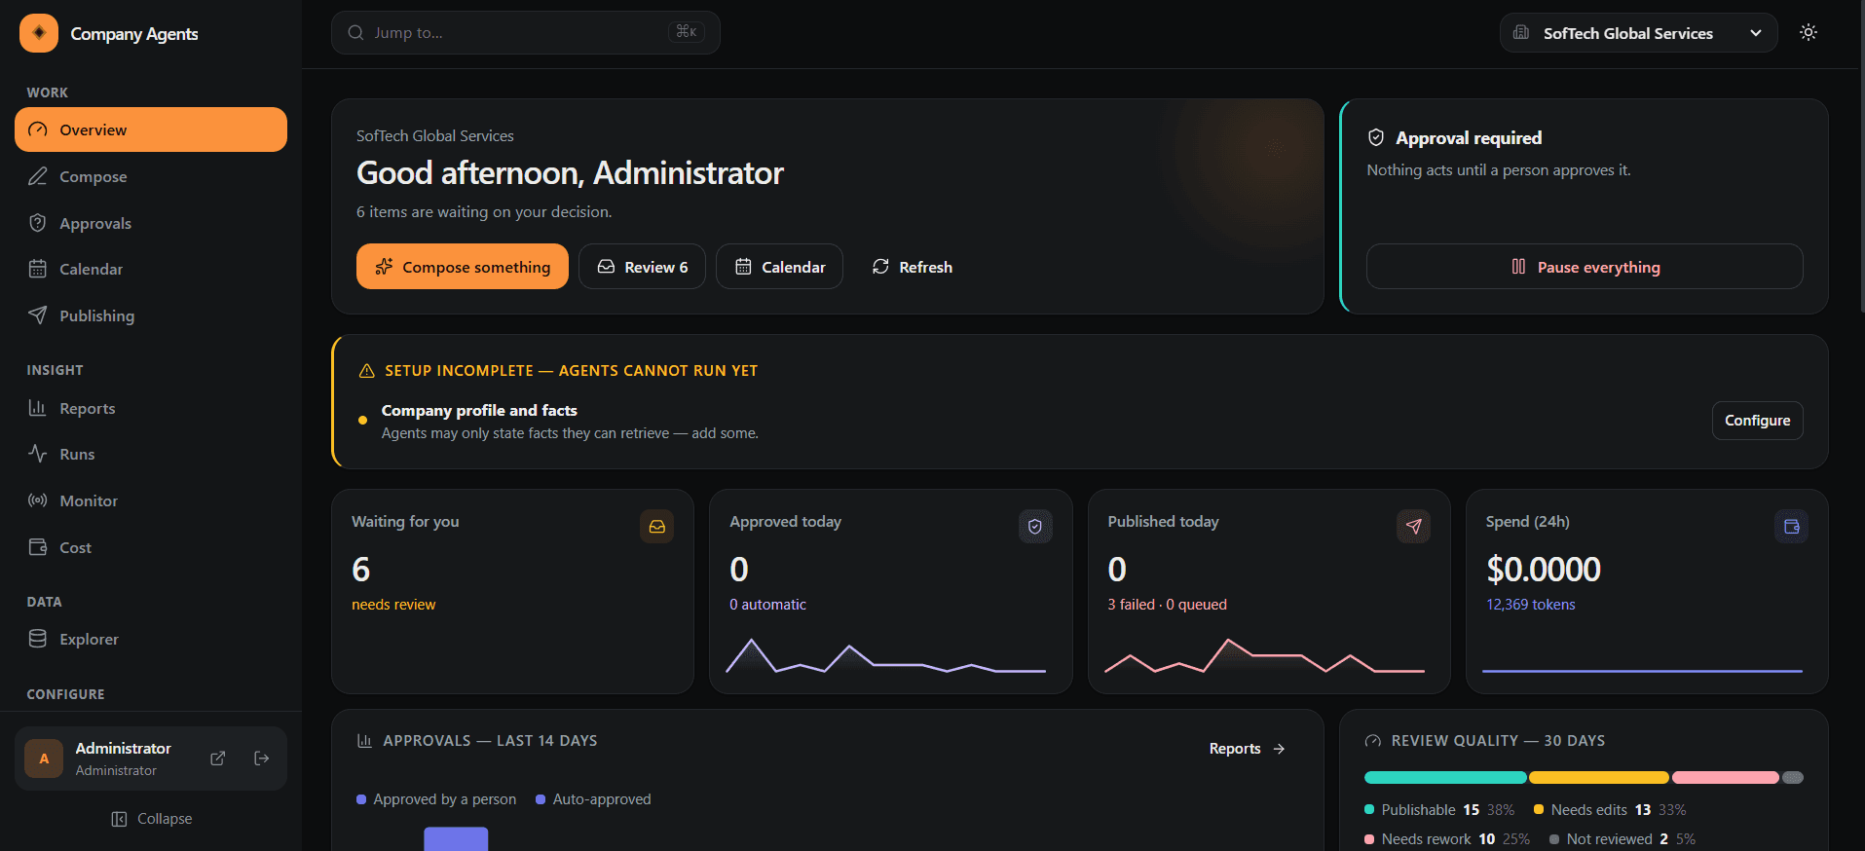
Task: Open the SofTech Global Services company dropdown
Action: click(x=1638, y=33)
